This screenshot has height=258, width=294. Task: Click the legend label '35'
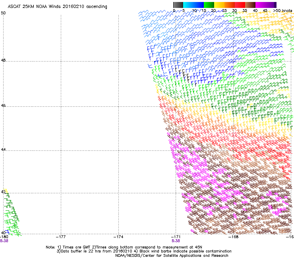point(245,10)
